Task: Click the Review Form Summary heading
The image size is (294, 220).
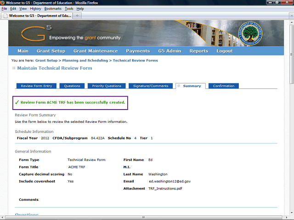Action: [35, 115]
